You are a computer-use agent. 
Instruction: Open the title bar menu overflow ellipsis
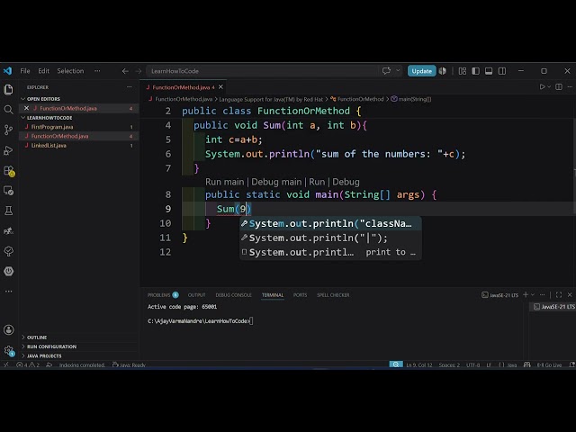[97, 71]
